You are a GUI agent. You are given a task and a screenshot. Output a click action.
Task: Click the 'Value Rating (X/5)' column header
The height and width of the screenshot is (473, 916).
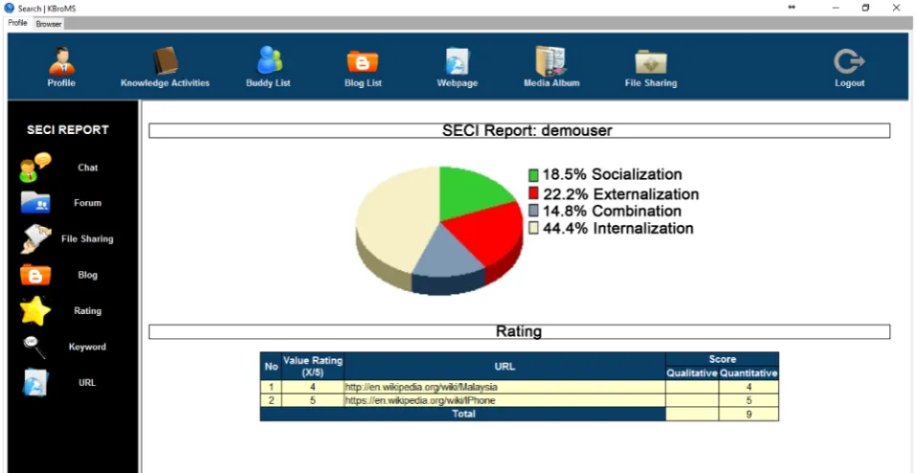(x=313, y=367)
